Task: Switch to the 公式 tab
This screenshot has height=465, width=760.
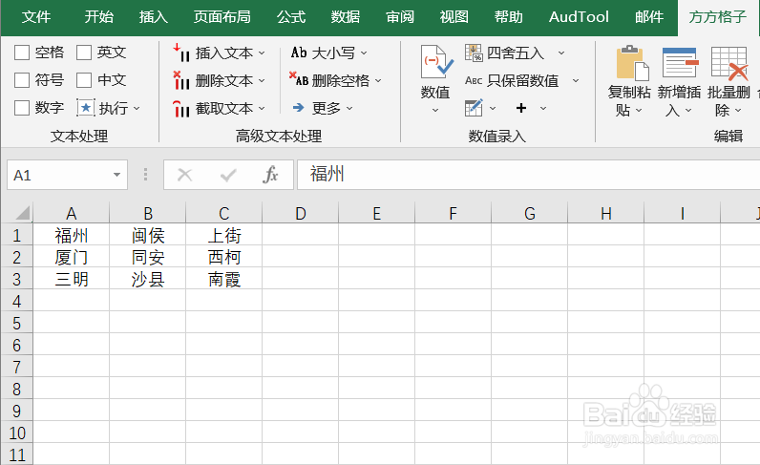Action: [x=291, y=17]
